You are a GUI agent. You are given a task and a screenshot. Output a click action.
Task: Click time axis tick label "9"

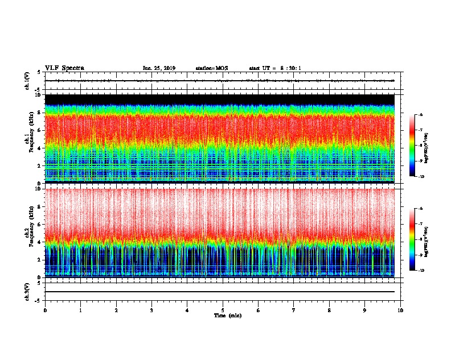364,310
